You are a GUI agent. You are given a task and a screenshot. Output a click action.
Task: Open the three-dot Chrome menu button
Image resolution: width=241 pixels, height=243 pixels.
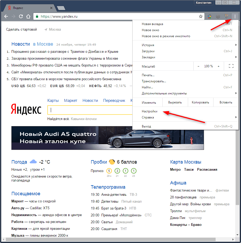[235, 16]
